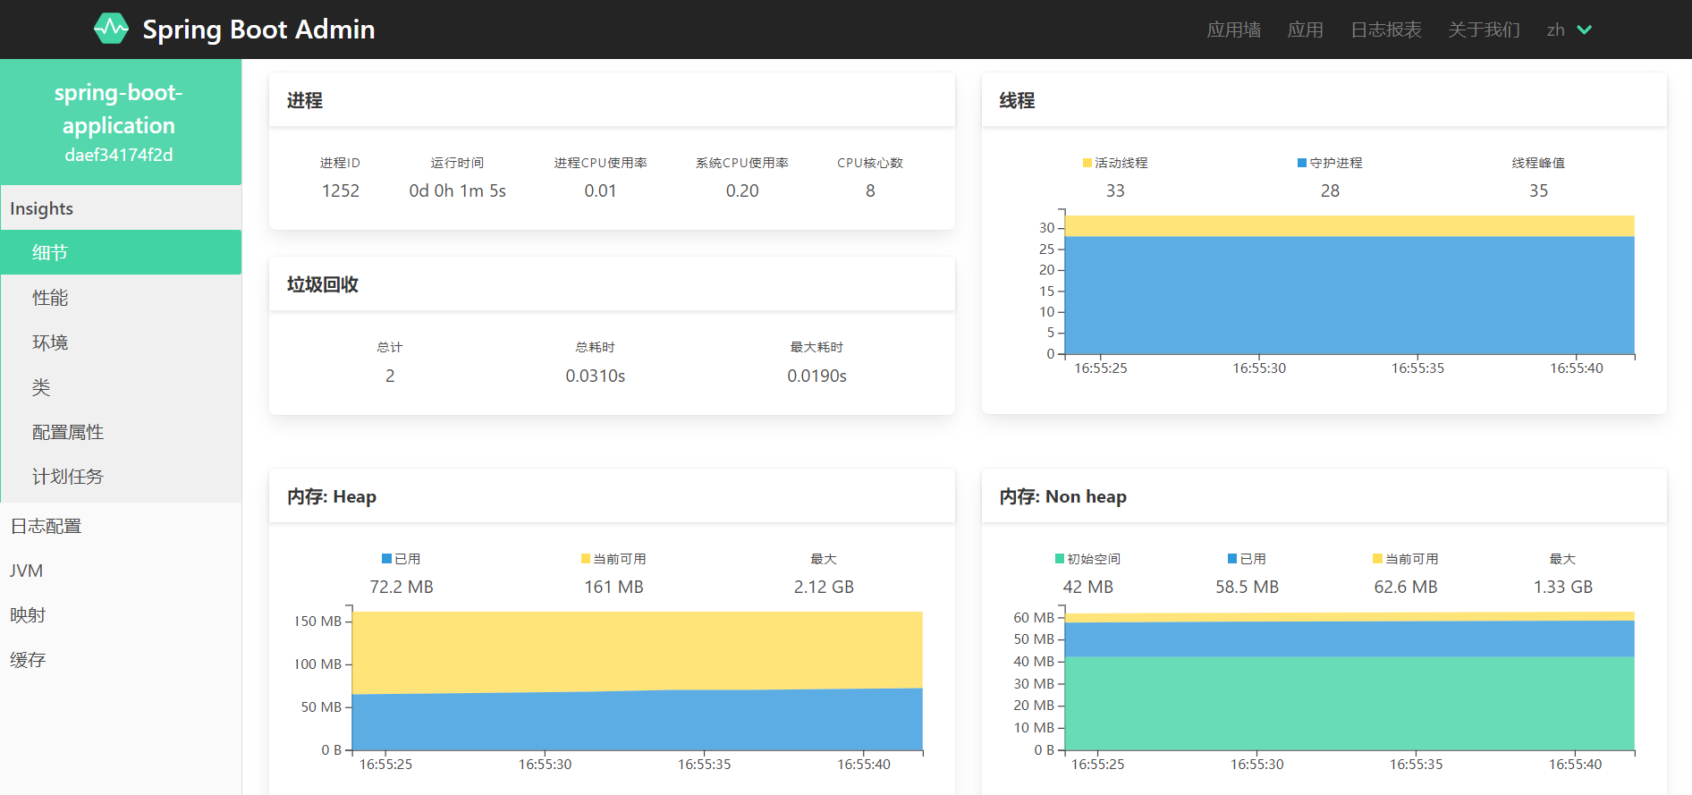Viewport: 1692px width, 795px height.
Task: Open 日志配置 loggers section
Action: coord(121,526)
